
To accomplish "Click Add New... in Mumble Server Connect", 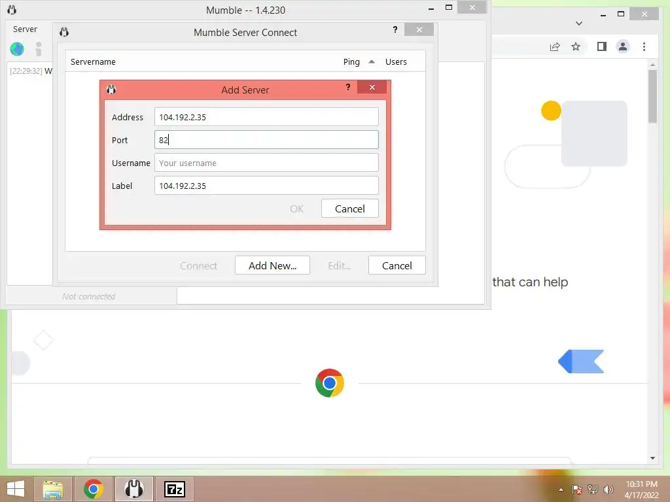I will 272,265.
